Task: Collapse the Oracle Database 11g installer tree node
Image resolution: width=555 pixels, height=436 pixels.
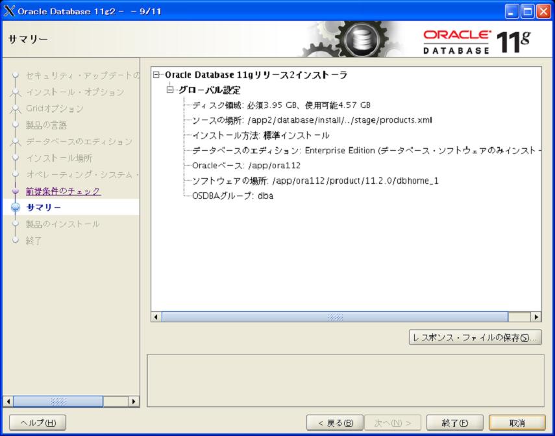Action: (x=156, y=75)
